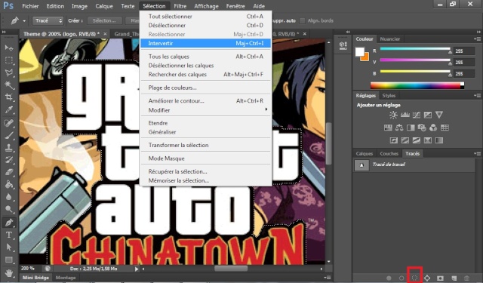This screenshot has height=283, width=483.
Task: Select the Clone Stamp tool
Action: [9, 147]
